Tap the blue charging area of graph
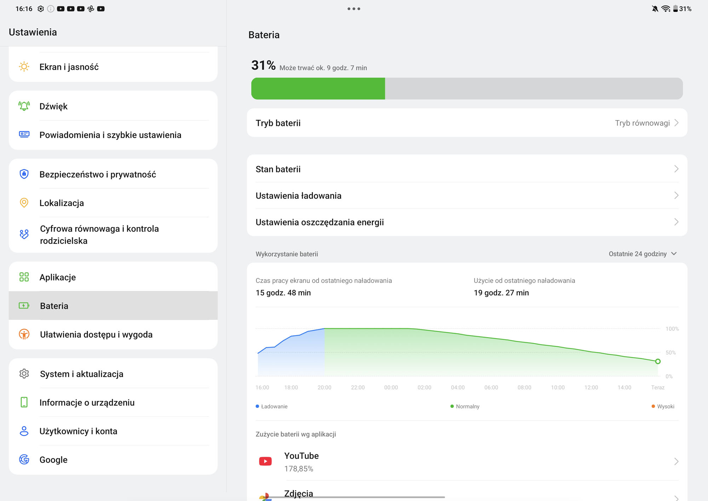The width and height of the screenshot is (708, 501). (291, 356)
